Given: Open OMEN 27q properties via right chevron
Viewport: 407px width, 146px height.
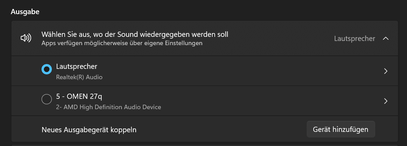Looking at the screenshot, I should pos(386,101).
